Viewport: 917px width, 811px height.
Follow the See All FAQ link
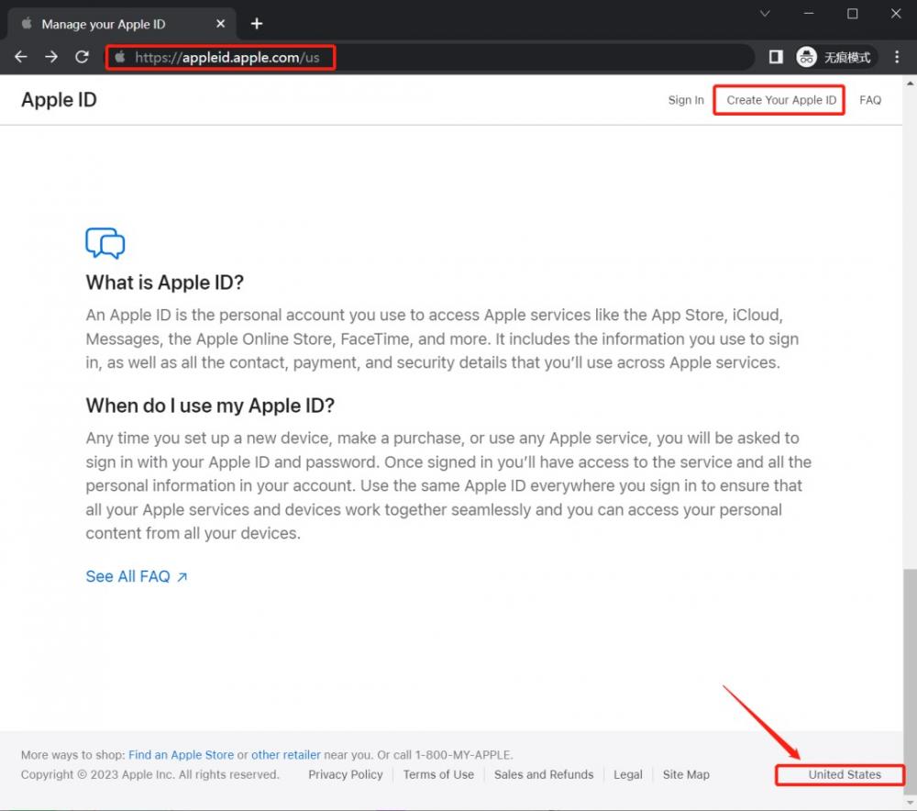[x=137, y=576]
